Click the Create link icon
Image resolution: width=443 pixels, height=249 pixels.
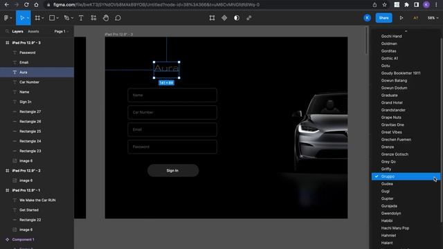[249, 18]
